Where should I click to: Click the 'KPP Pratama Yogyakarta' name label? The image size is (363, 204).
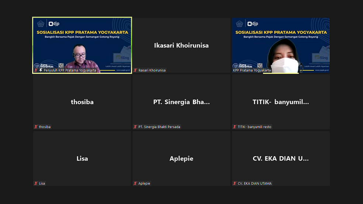tap(252, 70)
